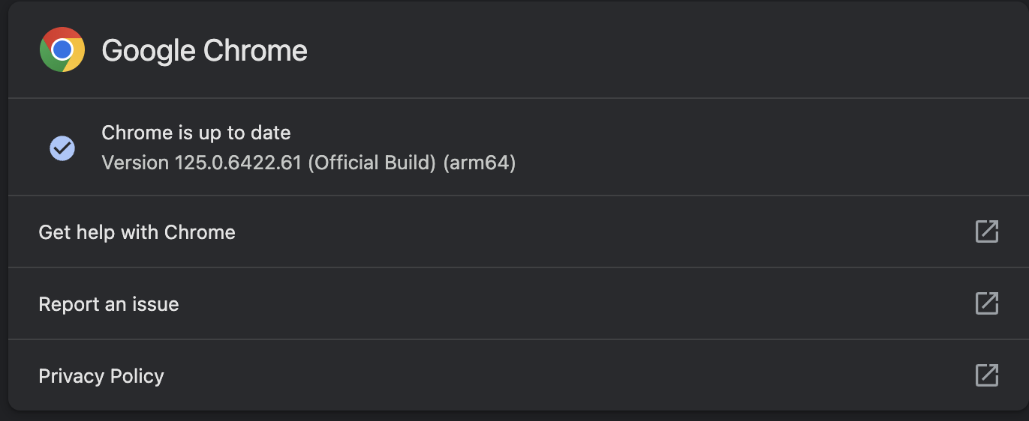This screenshot has height=421, width=1029.
Task: Click the "(arm64)" architecture label
Action: 480,163
